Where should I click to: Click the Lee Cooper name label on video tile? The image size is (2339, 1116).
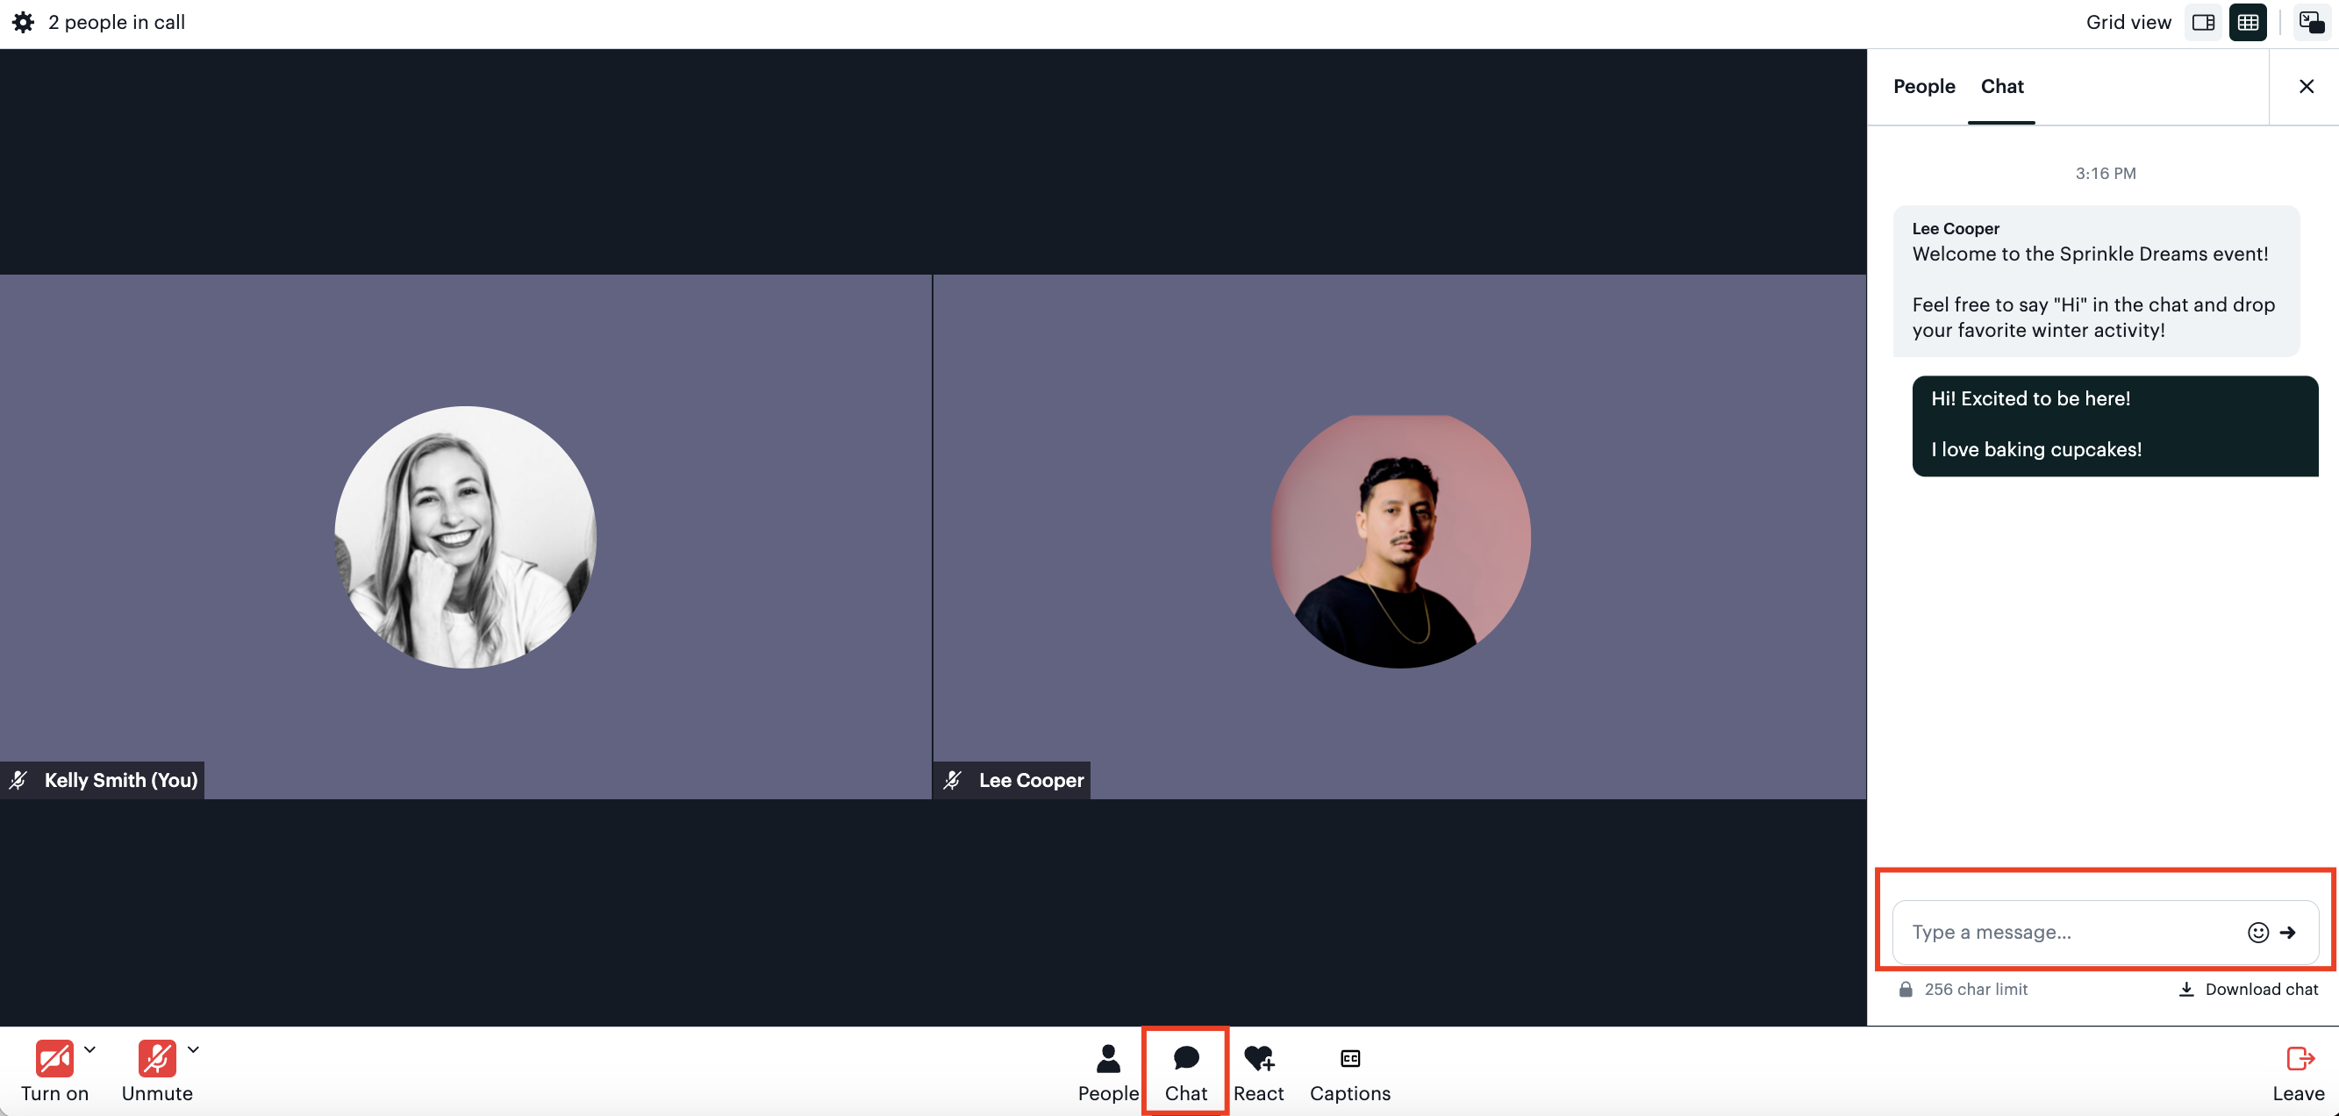1032,780
